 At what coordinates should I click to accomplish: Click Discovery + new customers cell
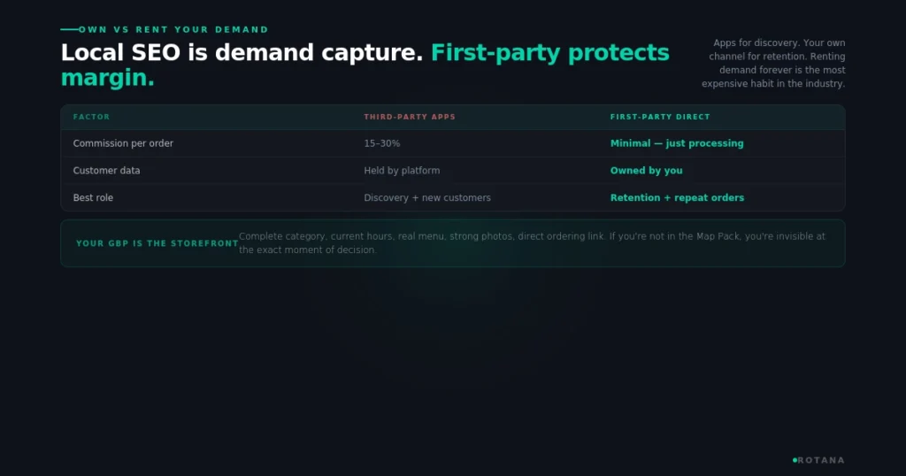(427, 197)
